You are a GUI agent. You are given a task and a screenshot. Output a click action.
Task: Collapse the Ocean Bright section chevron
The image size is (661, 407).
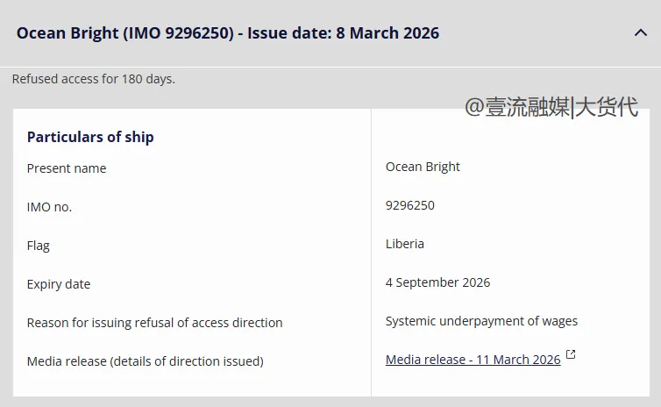pyautogui.click(x=640, y=33)
